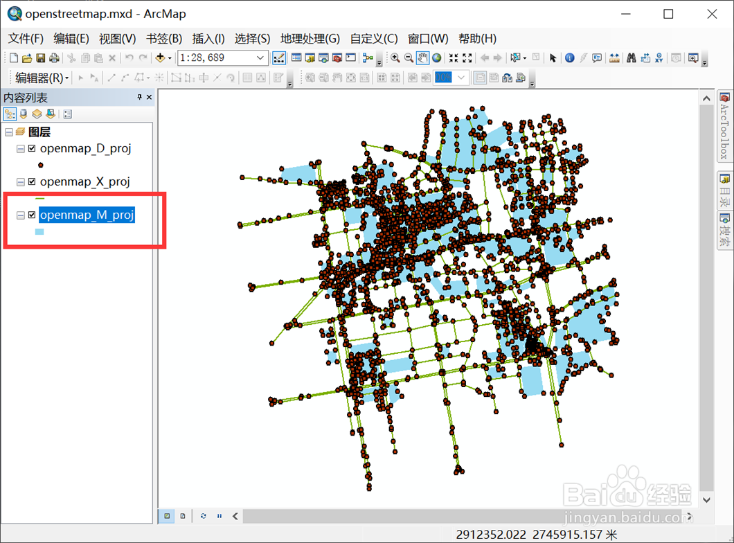Uncheck openmap_D_proj layer visibility
Viewport: 734px width, 543px height.
(x=32, y=148)
